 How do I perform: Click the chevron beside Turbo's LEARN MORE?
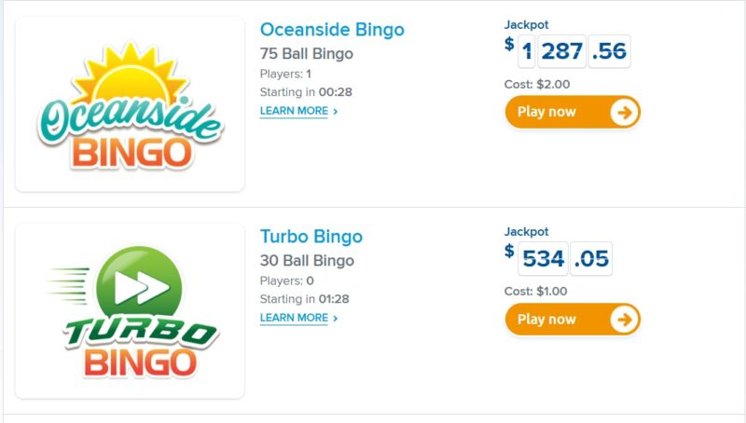click(336, 318)
